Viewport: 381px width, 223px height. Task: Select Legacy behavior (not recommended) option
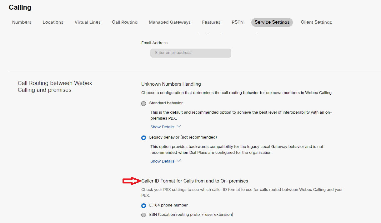pyautogui.click(x=144, y=138)
